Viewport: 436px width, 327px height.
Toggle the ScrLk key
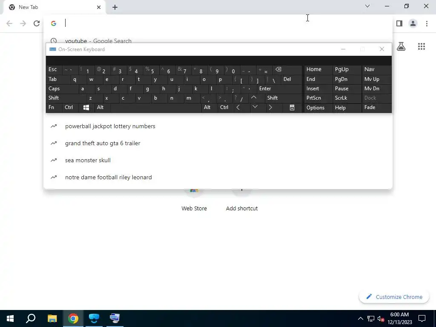(347, 98)
